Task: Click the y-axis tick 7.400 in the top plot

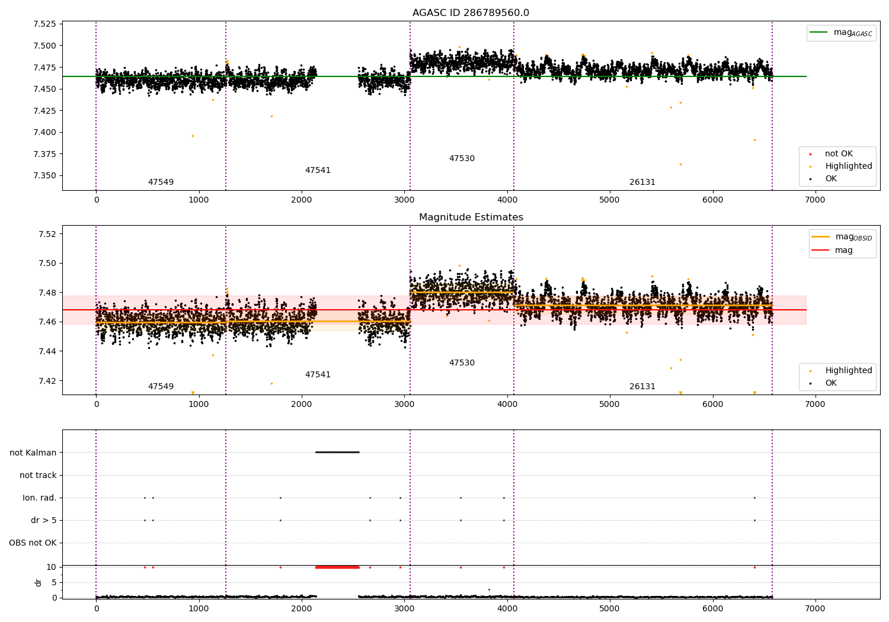Action: (44, 132)
